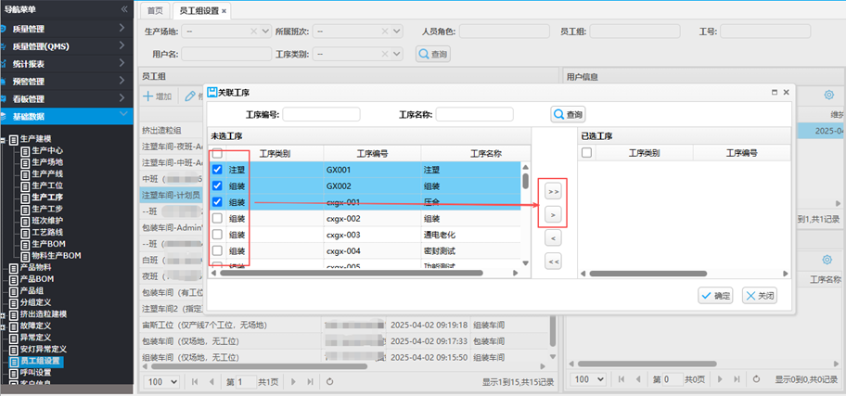Collapse the navigation menu with double-chevron icon

point(124,8)
